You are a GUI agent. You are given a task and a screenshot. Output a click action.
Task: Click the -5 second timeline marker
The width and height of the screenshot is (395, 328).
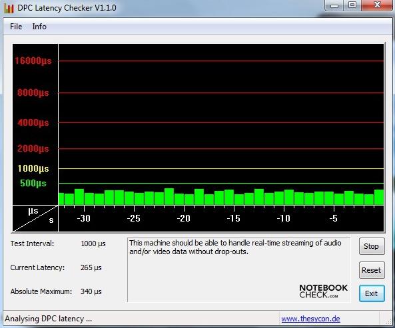pos(333,218)
